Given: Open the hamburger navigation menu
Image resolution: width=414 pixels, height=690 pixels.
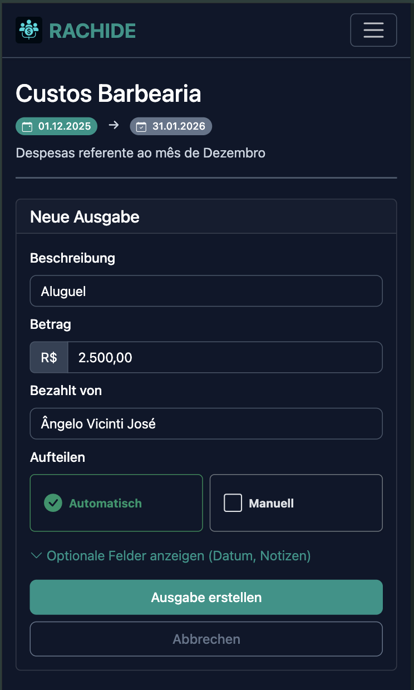Looking at the screenshot, I should (373, 30).
